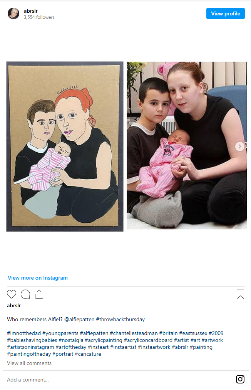The width and height of the screenshot is (251, 390).
Task: Focus the Add a comment field
Action: coord(119,380)
